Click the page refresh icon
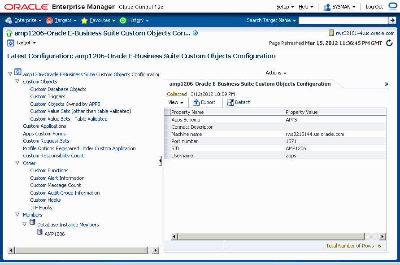Screen dimensions: 400x265 [389, 43]
